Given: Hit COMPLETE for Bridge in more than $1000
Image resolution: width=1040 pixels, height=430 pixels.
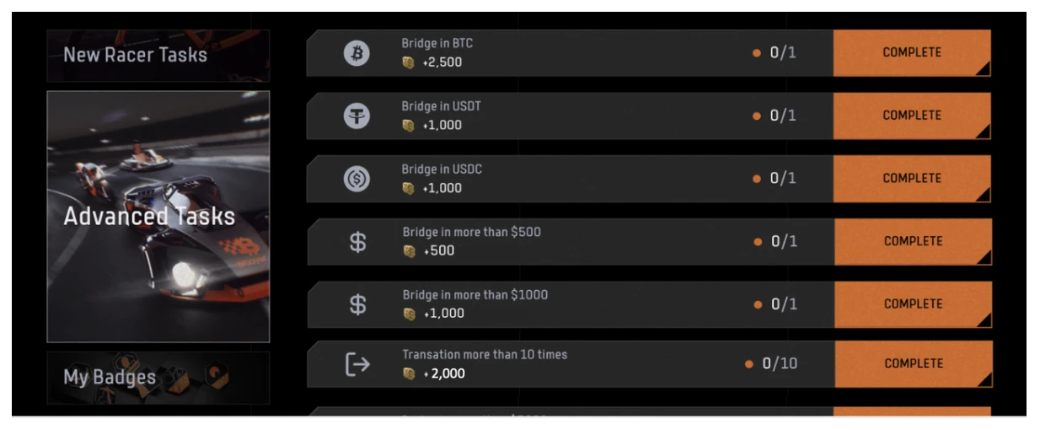Looking at the screenshot, I should point(912,304).
